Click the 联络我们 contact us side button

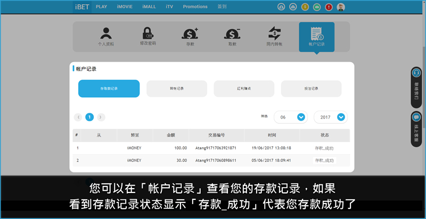[x=416, y=87]
